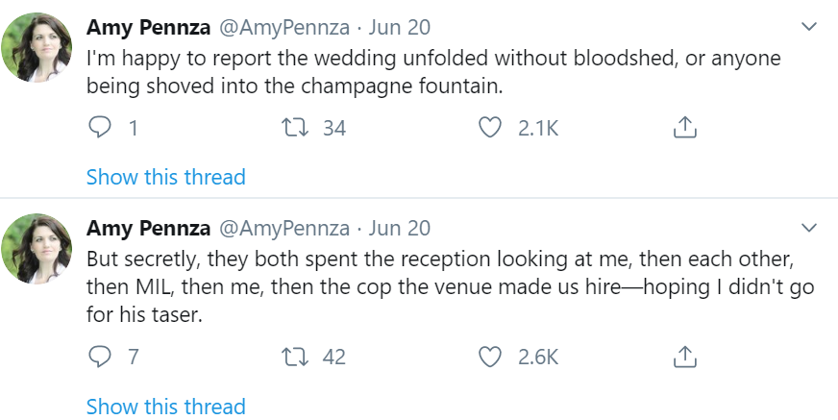Show this thread under the taser tweet

click(x=165, y=406)
